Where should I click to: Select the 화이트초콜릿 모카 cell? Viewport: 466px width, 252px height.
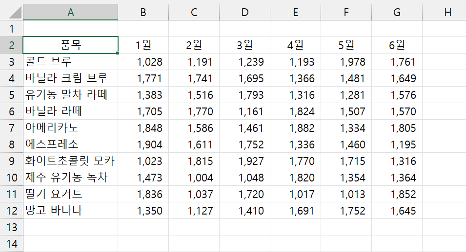[x=70, y=161]
